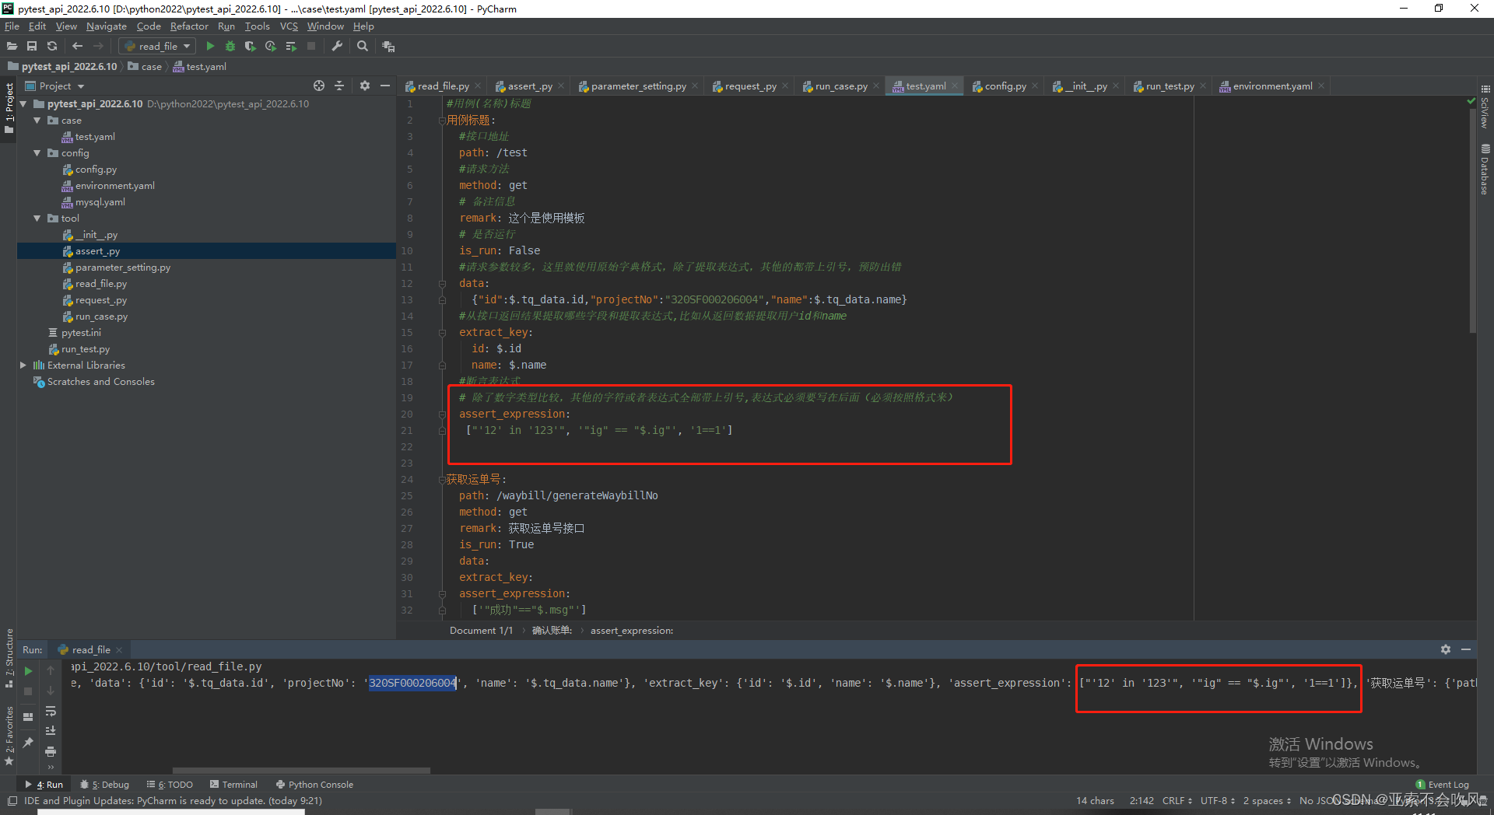Select mysql.yaml in project tree

tap(100, 202)
